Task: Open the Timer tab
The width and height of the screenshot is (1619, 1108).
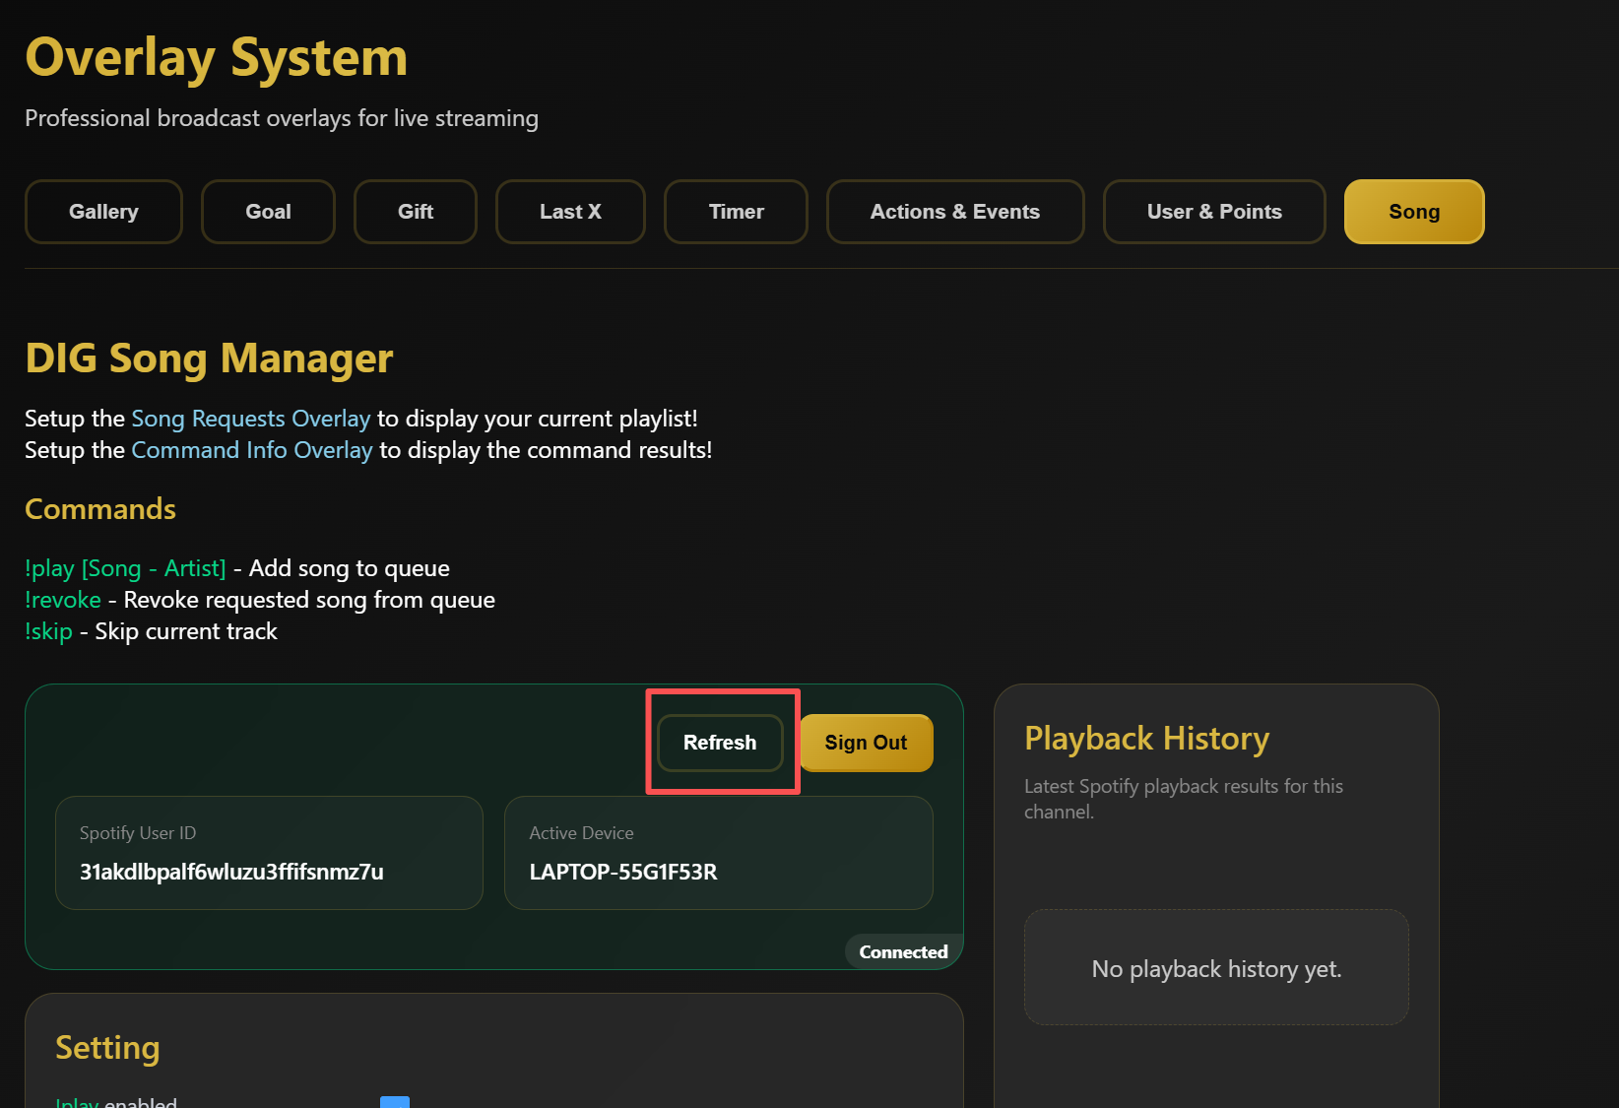Action: coord(736,212)
